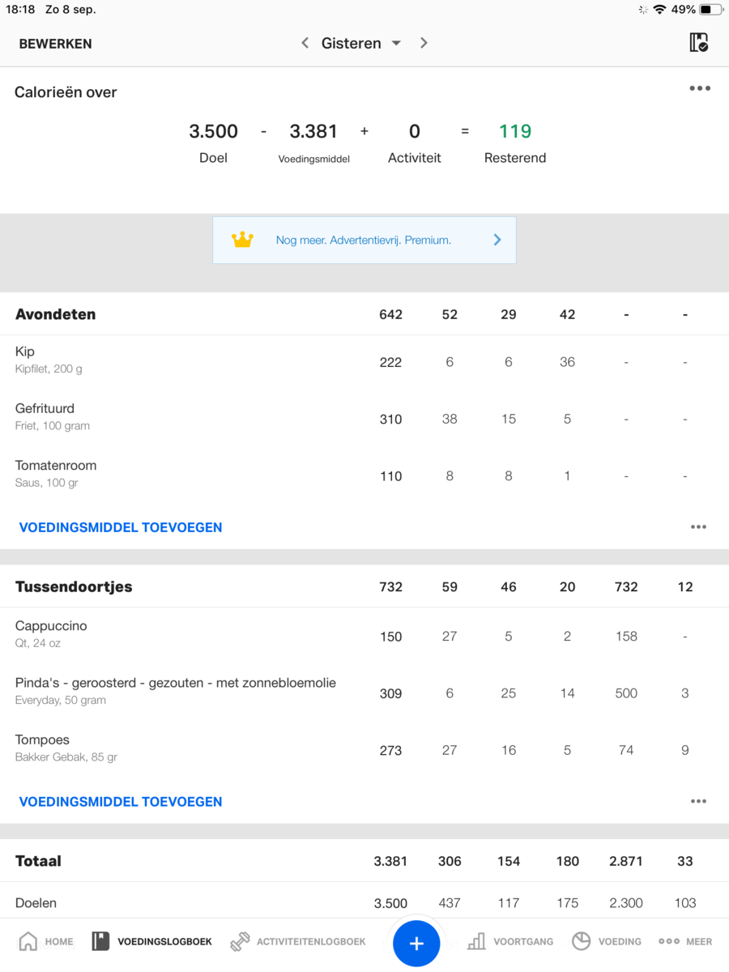Tap the Bewerken button
This screenshot has width=729, height=972.
click(55, 44)
